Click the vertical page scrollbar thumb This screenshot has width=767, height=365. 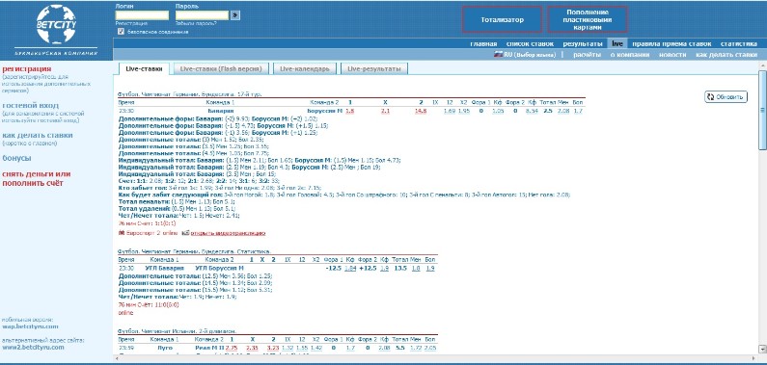762,109
